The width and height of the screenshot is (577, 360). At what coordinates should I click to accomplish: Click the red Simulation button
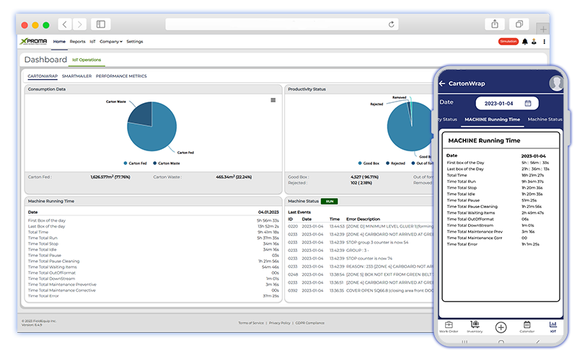[x=508, y=42]
